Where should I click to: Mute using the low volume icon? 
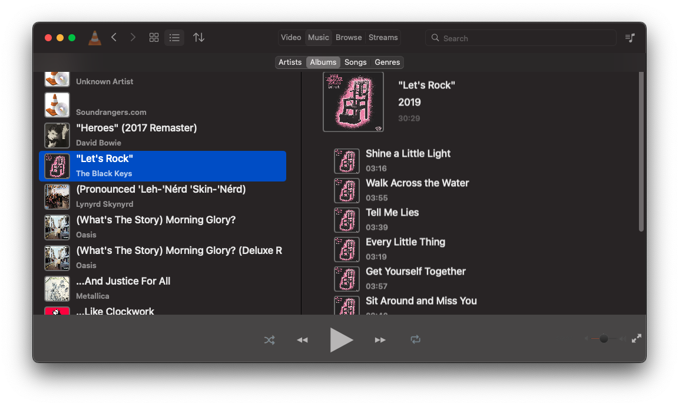point(587,339)
